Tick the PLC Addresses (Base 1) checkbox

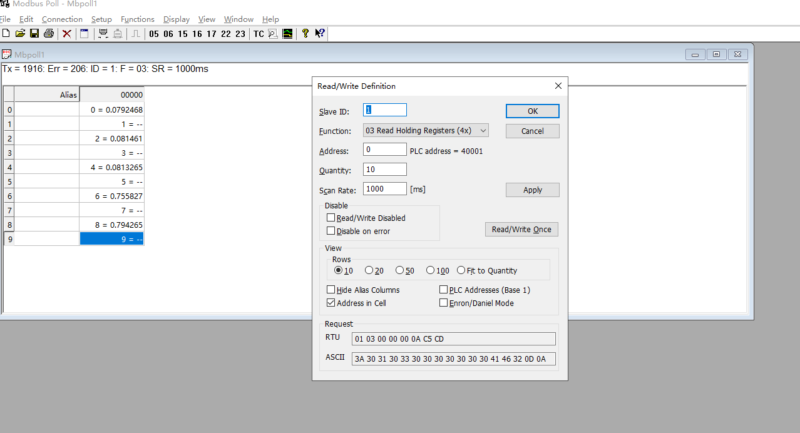pyautogui.click(x=443, y=290)
